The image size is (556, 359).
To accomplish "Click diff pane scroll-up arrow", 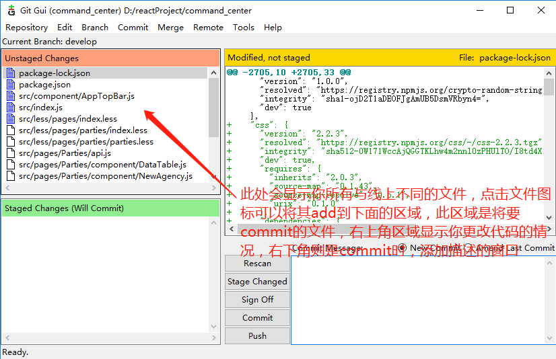I will click(x=549, y=73).
